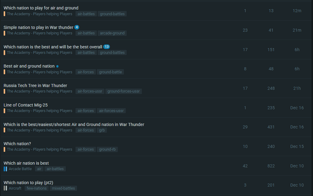This screenshot has height=196, width=313.
Task: Open Line of Contact Mig-25 topic
Action: pos(26,105)
